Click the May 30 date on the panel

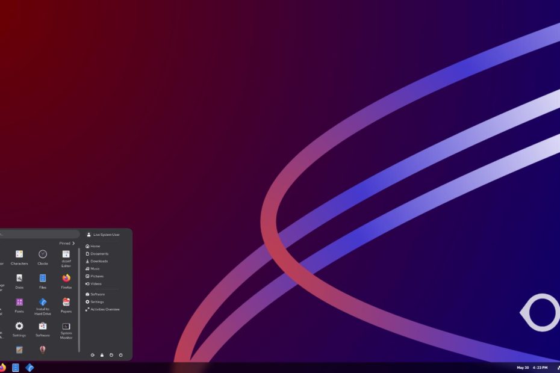tap(523, 368)
